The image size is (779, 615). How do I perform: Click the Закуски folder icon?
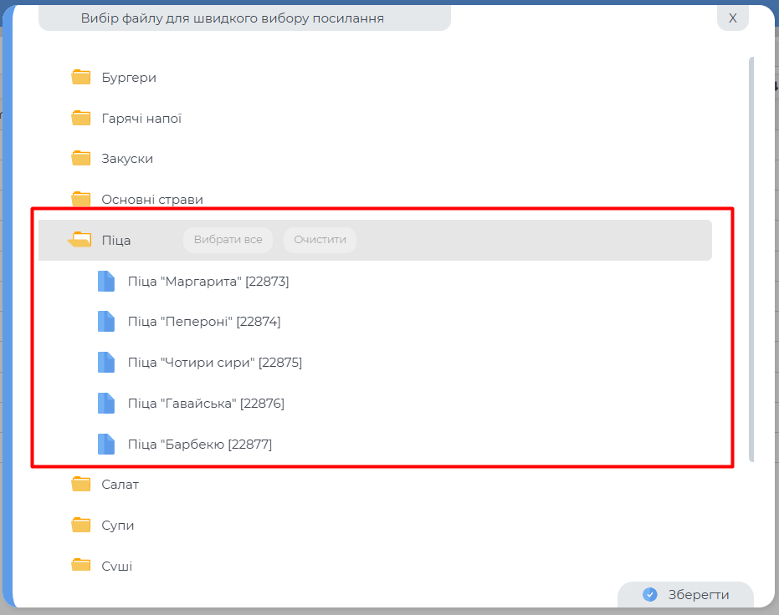(81, 159)
